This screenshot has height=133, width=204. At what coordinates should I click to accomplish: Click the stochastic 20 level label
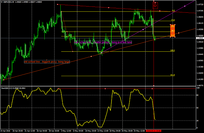pyautogui.click(x=197, y=121)
